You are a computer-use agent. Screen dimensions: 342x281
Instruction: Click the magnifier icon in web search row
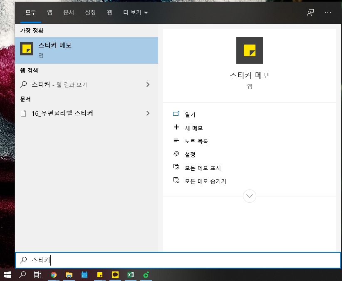point(23,85)
